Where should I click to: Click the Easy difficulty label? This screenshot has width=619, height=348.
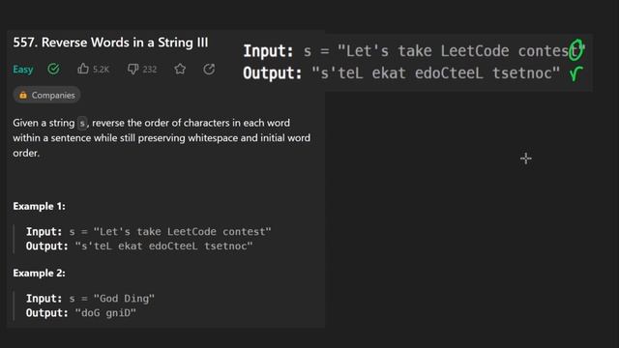[x=23, y=70]
